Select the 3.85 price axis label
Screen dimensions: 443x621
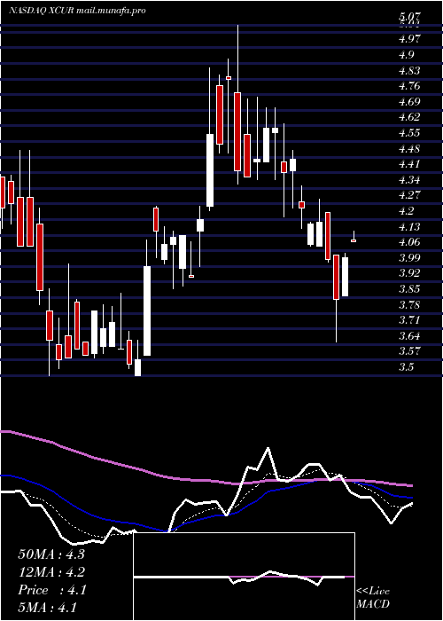tap(411, 288)
